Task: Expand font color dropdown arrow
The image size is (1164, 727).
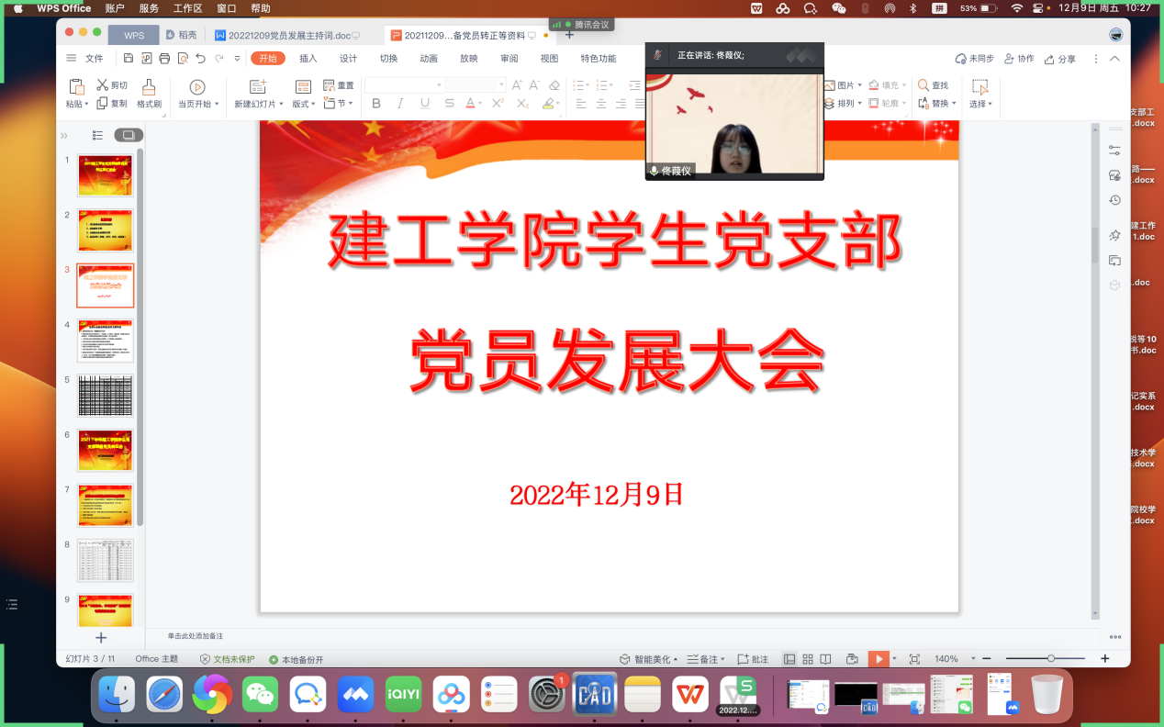Action: [481, 104]
